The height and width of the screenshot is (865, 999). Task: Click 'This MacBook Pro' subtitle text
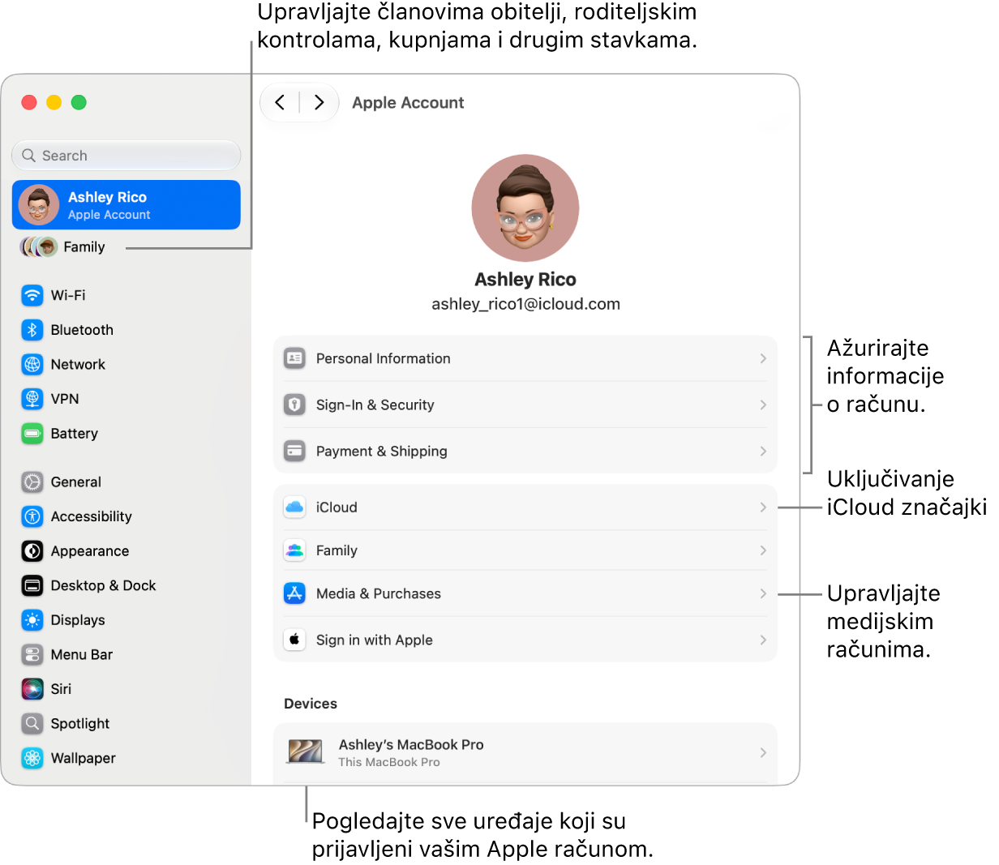point(389,762)
